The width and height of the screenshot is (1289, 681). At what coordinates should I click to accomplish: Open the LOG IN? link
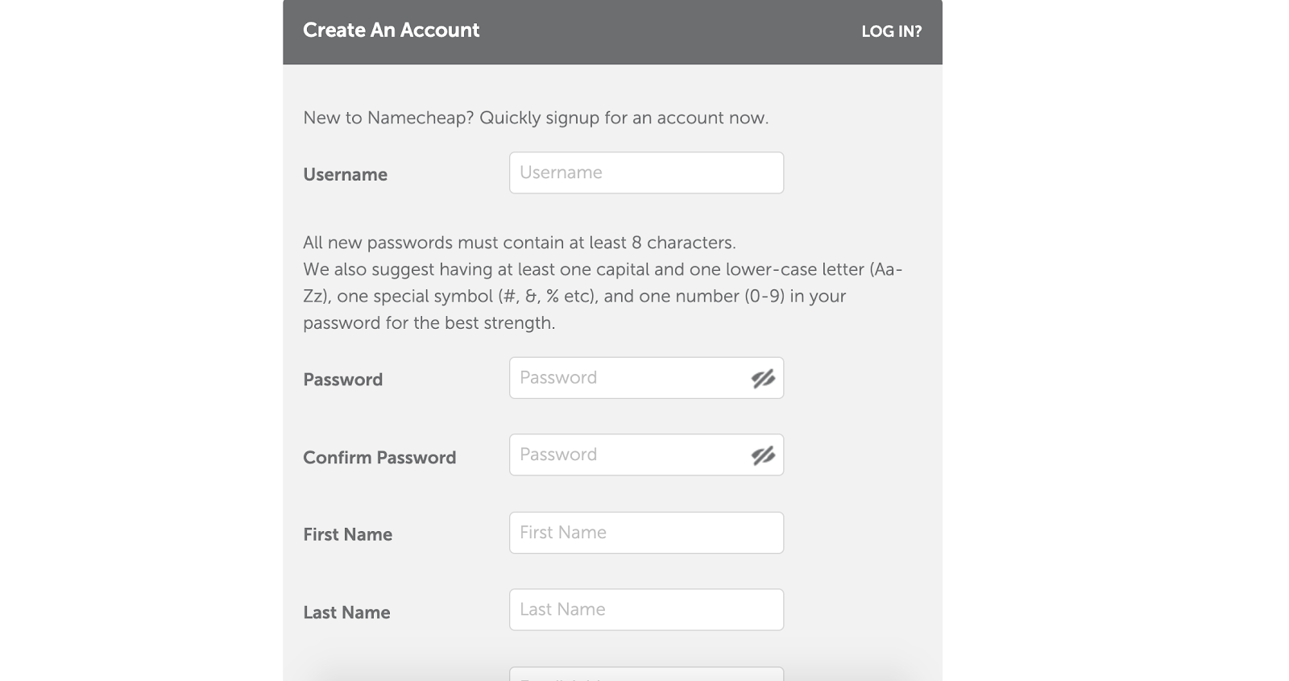point(891,31)
